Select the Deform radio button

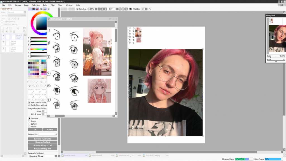tap(29, 124)
